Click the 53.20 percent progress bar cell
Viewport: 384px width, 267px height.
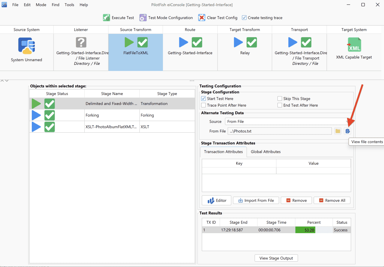click(314, 230)
